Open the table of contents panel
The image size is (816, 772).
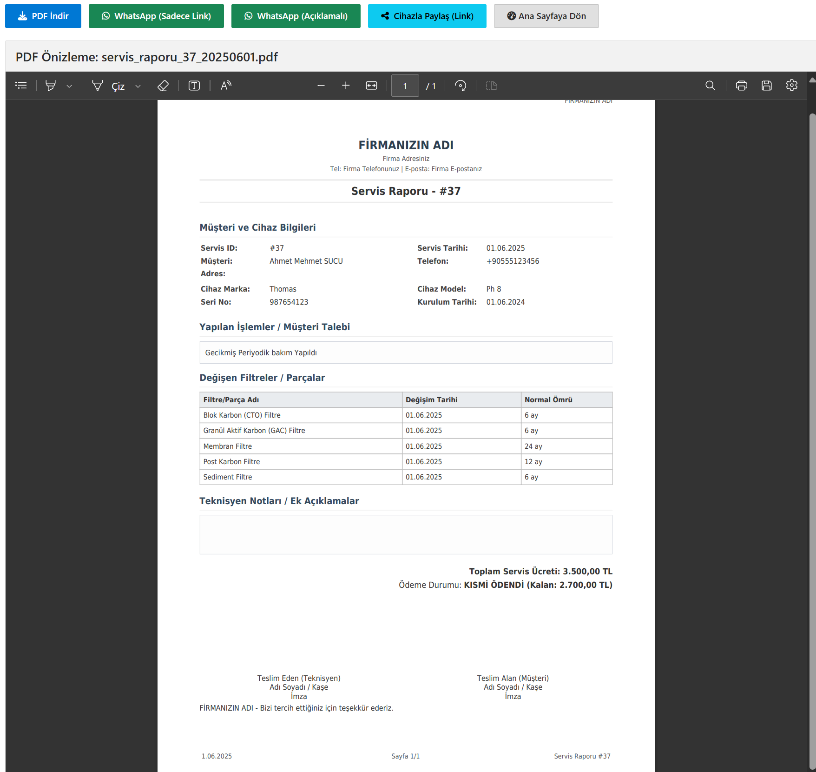tap(21, 86)
